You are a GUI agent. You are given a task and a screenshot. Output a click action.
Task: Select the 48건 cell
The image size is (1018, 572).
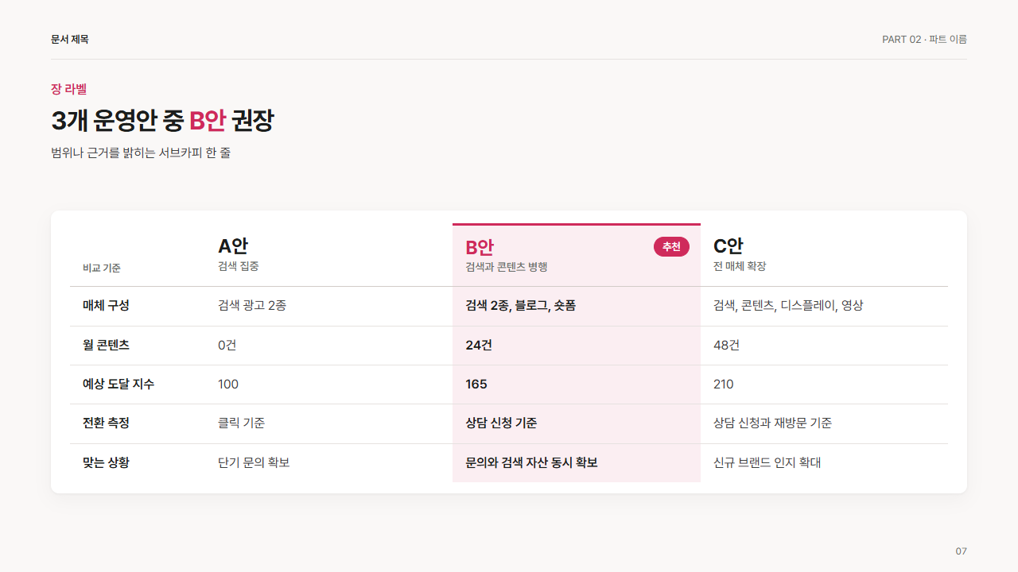[727, 345]
